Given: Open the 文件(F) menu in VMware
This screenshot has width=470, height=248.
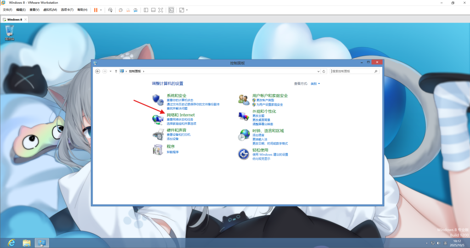Looking at the screenshot, I should (x=7, y=10).
